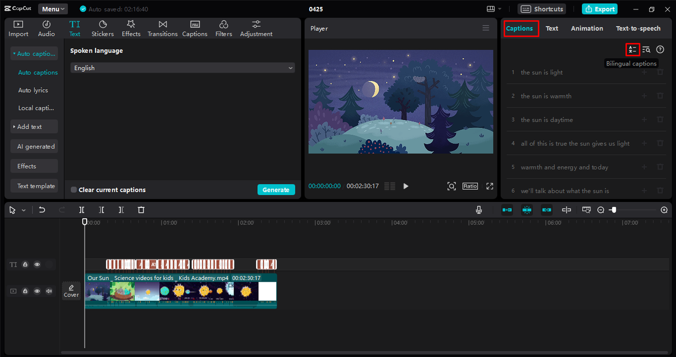This screenshot has height=357, width=676.
Task: Click the find and replace captions icon
Action: click(646, 50)
